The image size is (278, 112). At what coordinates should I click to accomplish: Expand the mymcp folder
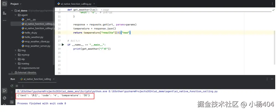15,55
